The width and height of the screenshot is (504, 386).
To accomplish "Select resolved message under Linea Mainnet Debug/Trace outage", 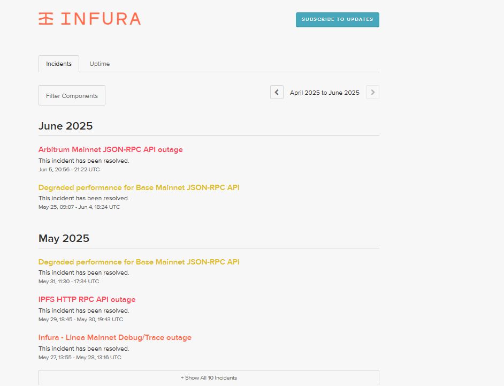I will [84, 349].
